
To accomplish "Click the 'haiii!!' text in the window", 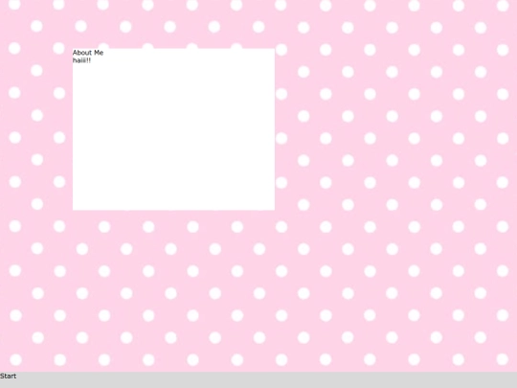I will pyautogui.click(x=81, y=60).
